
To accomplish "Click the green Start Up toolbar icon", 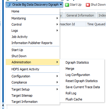I will coord(67,5).
